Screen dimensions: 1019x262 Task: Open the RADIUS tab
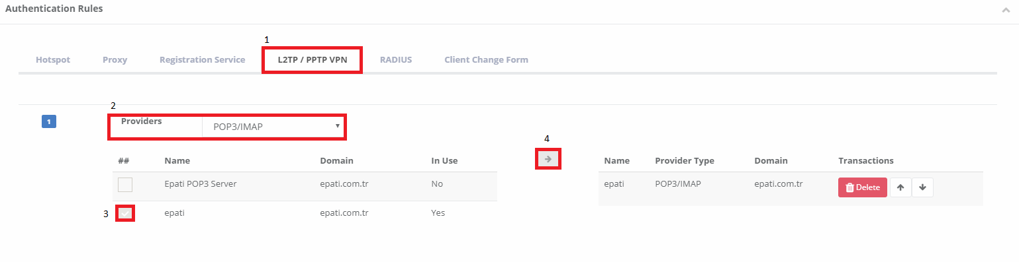click(x=396, y=59)
